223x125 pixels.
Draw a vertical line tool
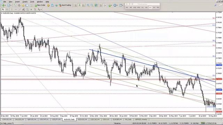(12, 9)
